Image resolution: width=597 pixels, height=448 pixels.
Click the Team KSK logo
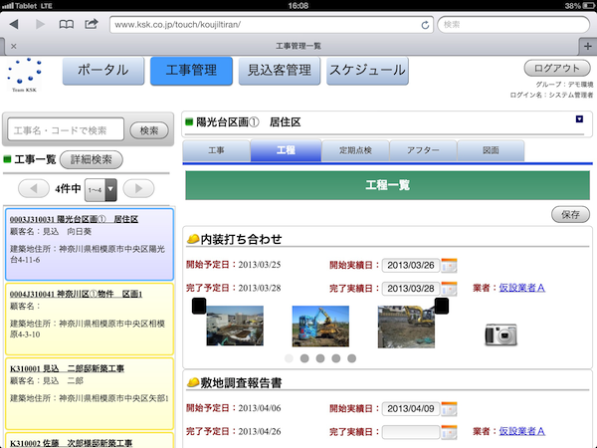24,74
